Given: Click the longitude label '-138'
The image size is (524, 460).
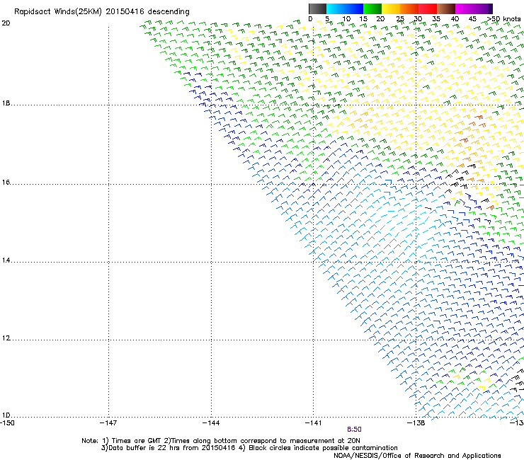Looking at the screenshot, I should point(416,423).
